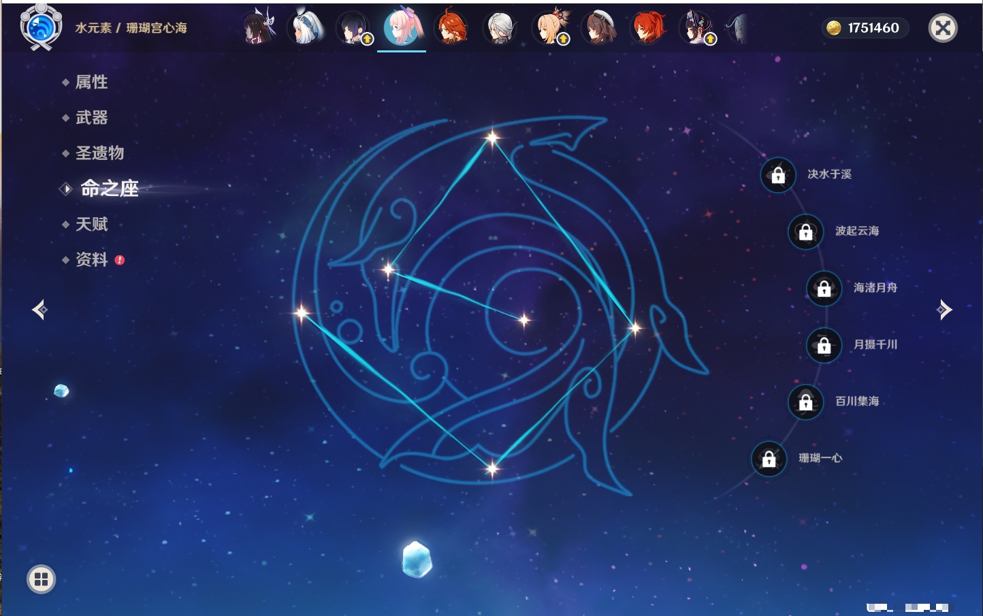Click the gold Mora coin icon
This screenshot has width=983, height=616.
(833, 28)
